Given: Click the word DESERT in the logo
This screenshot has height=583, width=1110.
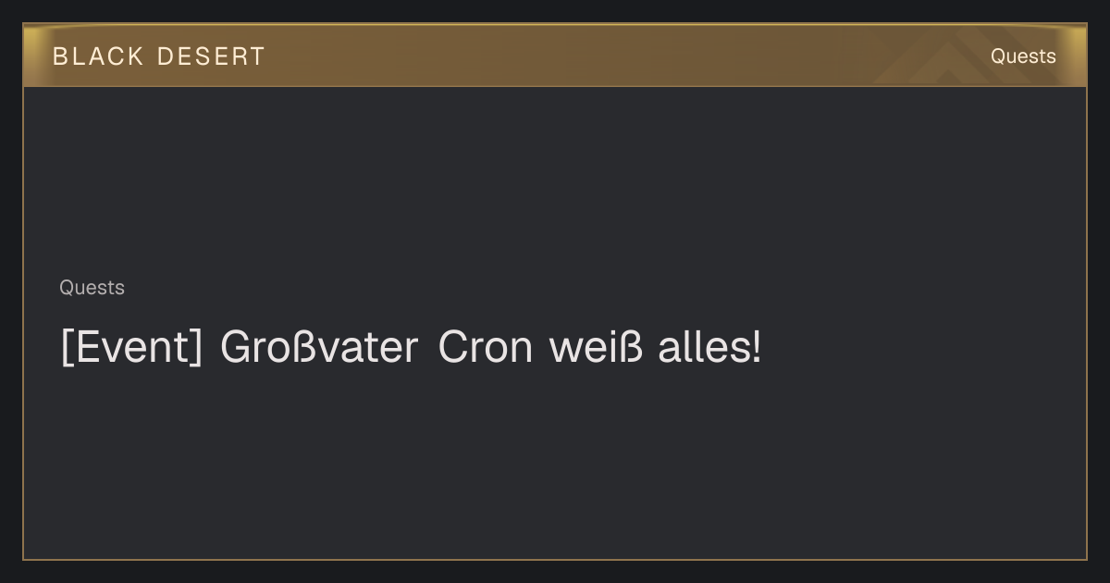Looking at the screenshot, I should [x=211, y=56].
